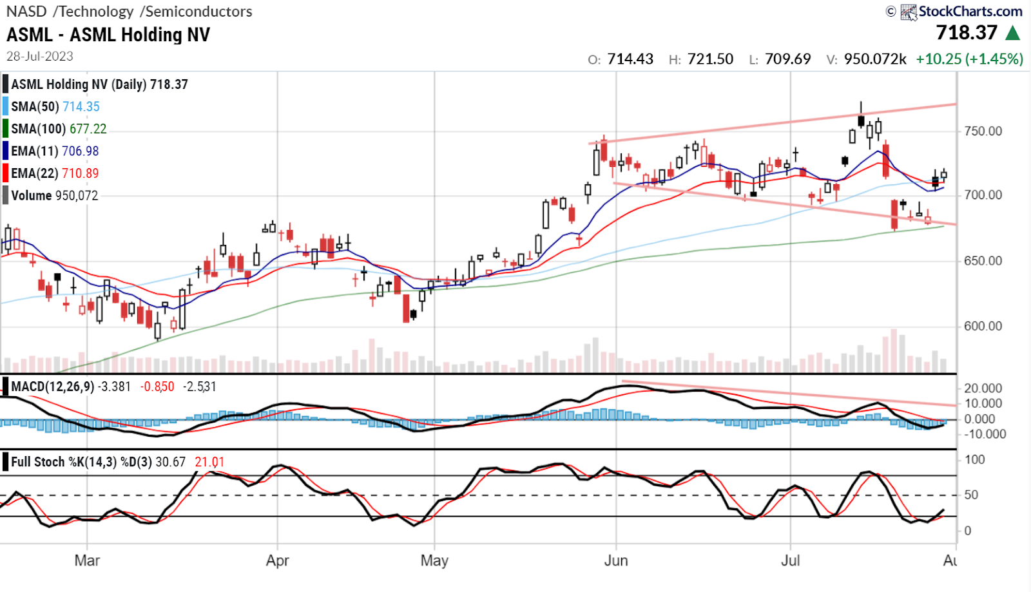This screenshot has width=1031, height=592.
Task: Click the "750.00" price axis label
Action: (x=983, y=131)
